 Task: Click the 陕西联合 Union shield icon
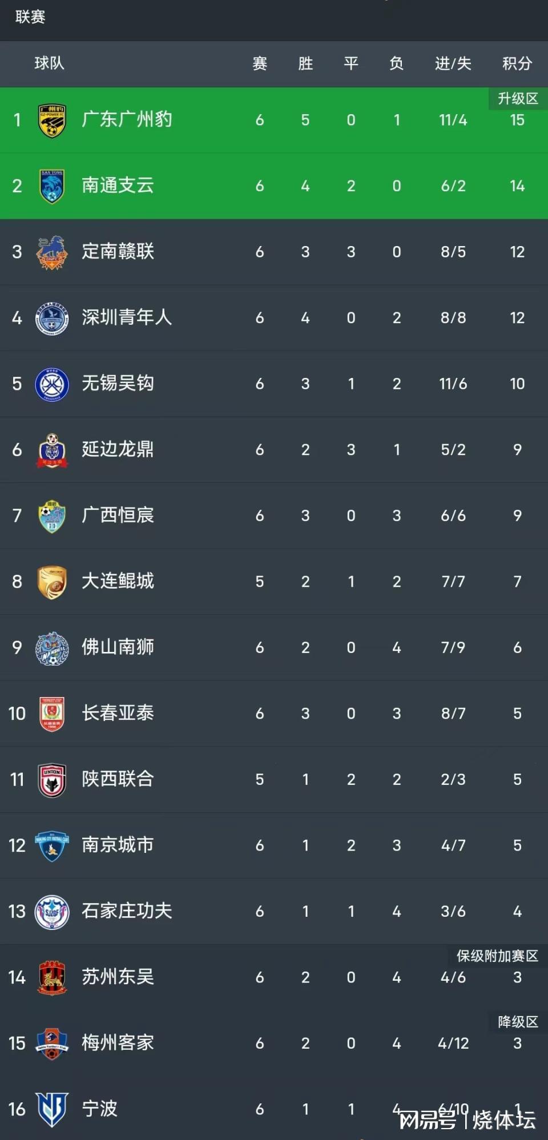[52, 780]
